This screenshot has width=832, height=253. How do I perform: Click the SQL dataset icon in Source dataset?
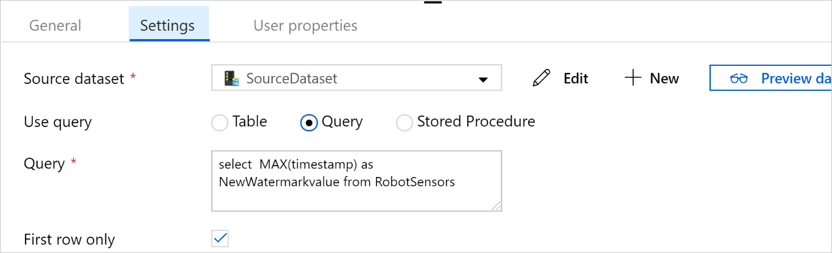(x=230, y=78)
